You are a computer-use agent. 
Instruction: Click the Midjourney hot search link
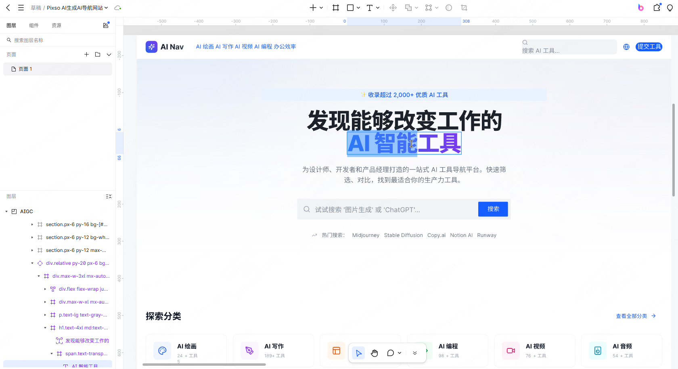[366, 235]
